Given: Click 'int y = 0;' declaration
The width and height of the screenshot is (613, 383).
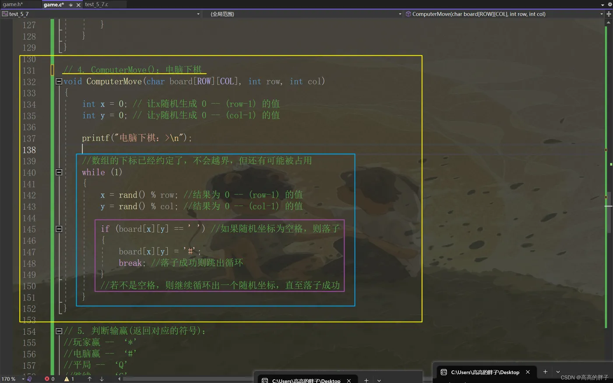Looking at the screenshot, I should (x=105, y=116).
